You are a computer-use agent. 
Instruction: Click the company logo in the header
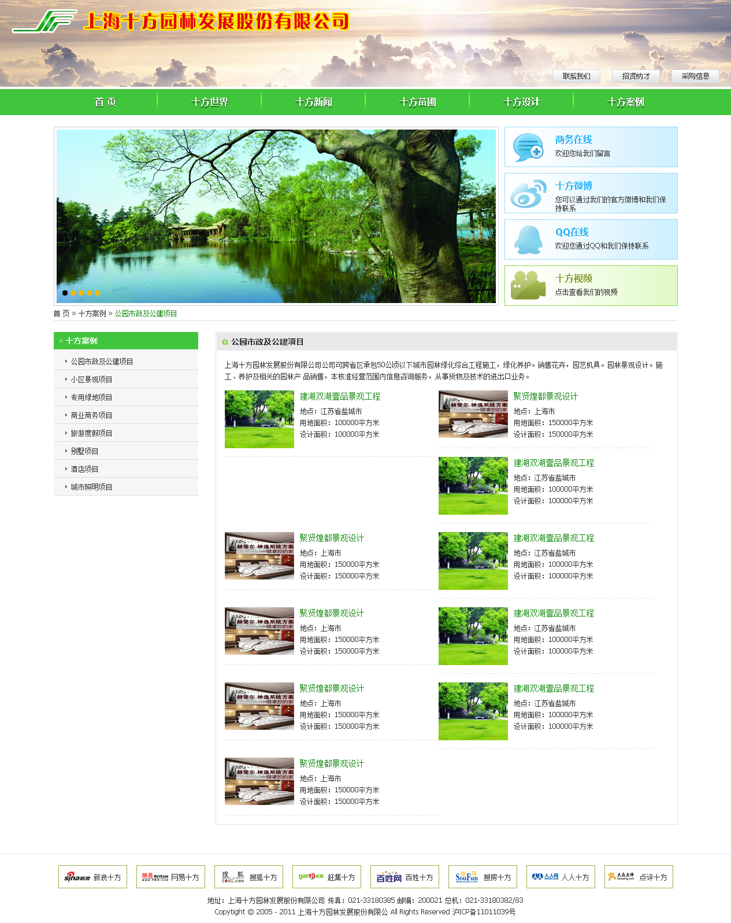(x=45, y=21)
